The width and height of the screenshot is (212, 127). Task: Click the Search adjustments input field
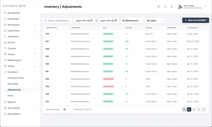click(x=58, y=20)
